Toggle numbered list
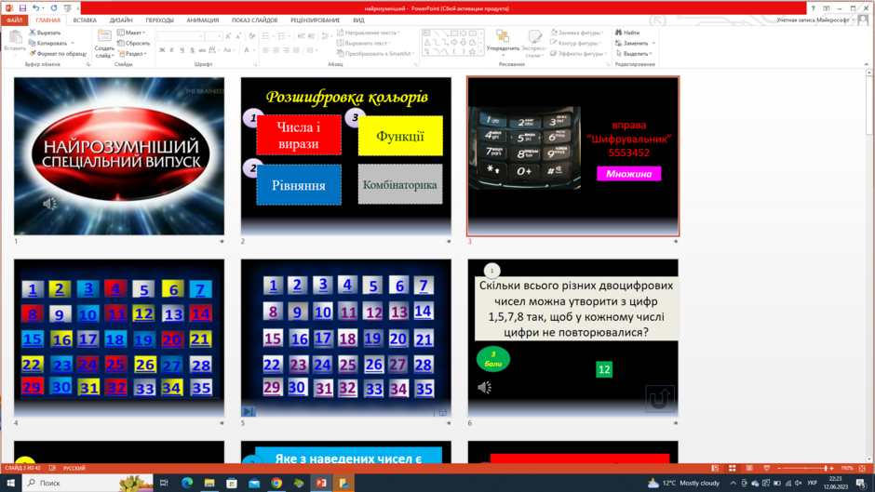Image resolution: width=875 pixels, height=492 pixels. tap(283, 36)
